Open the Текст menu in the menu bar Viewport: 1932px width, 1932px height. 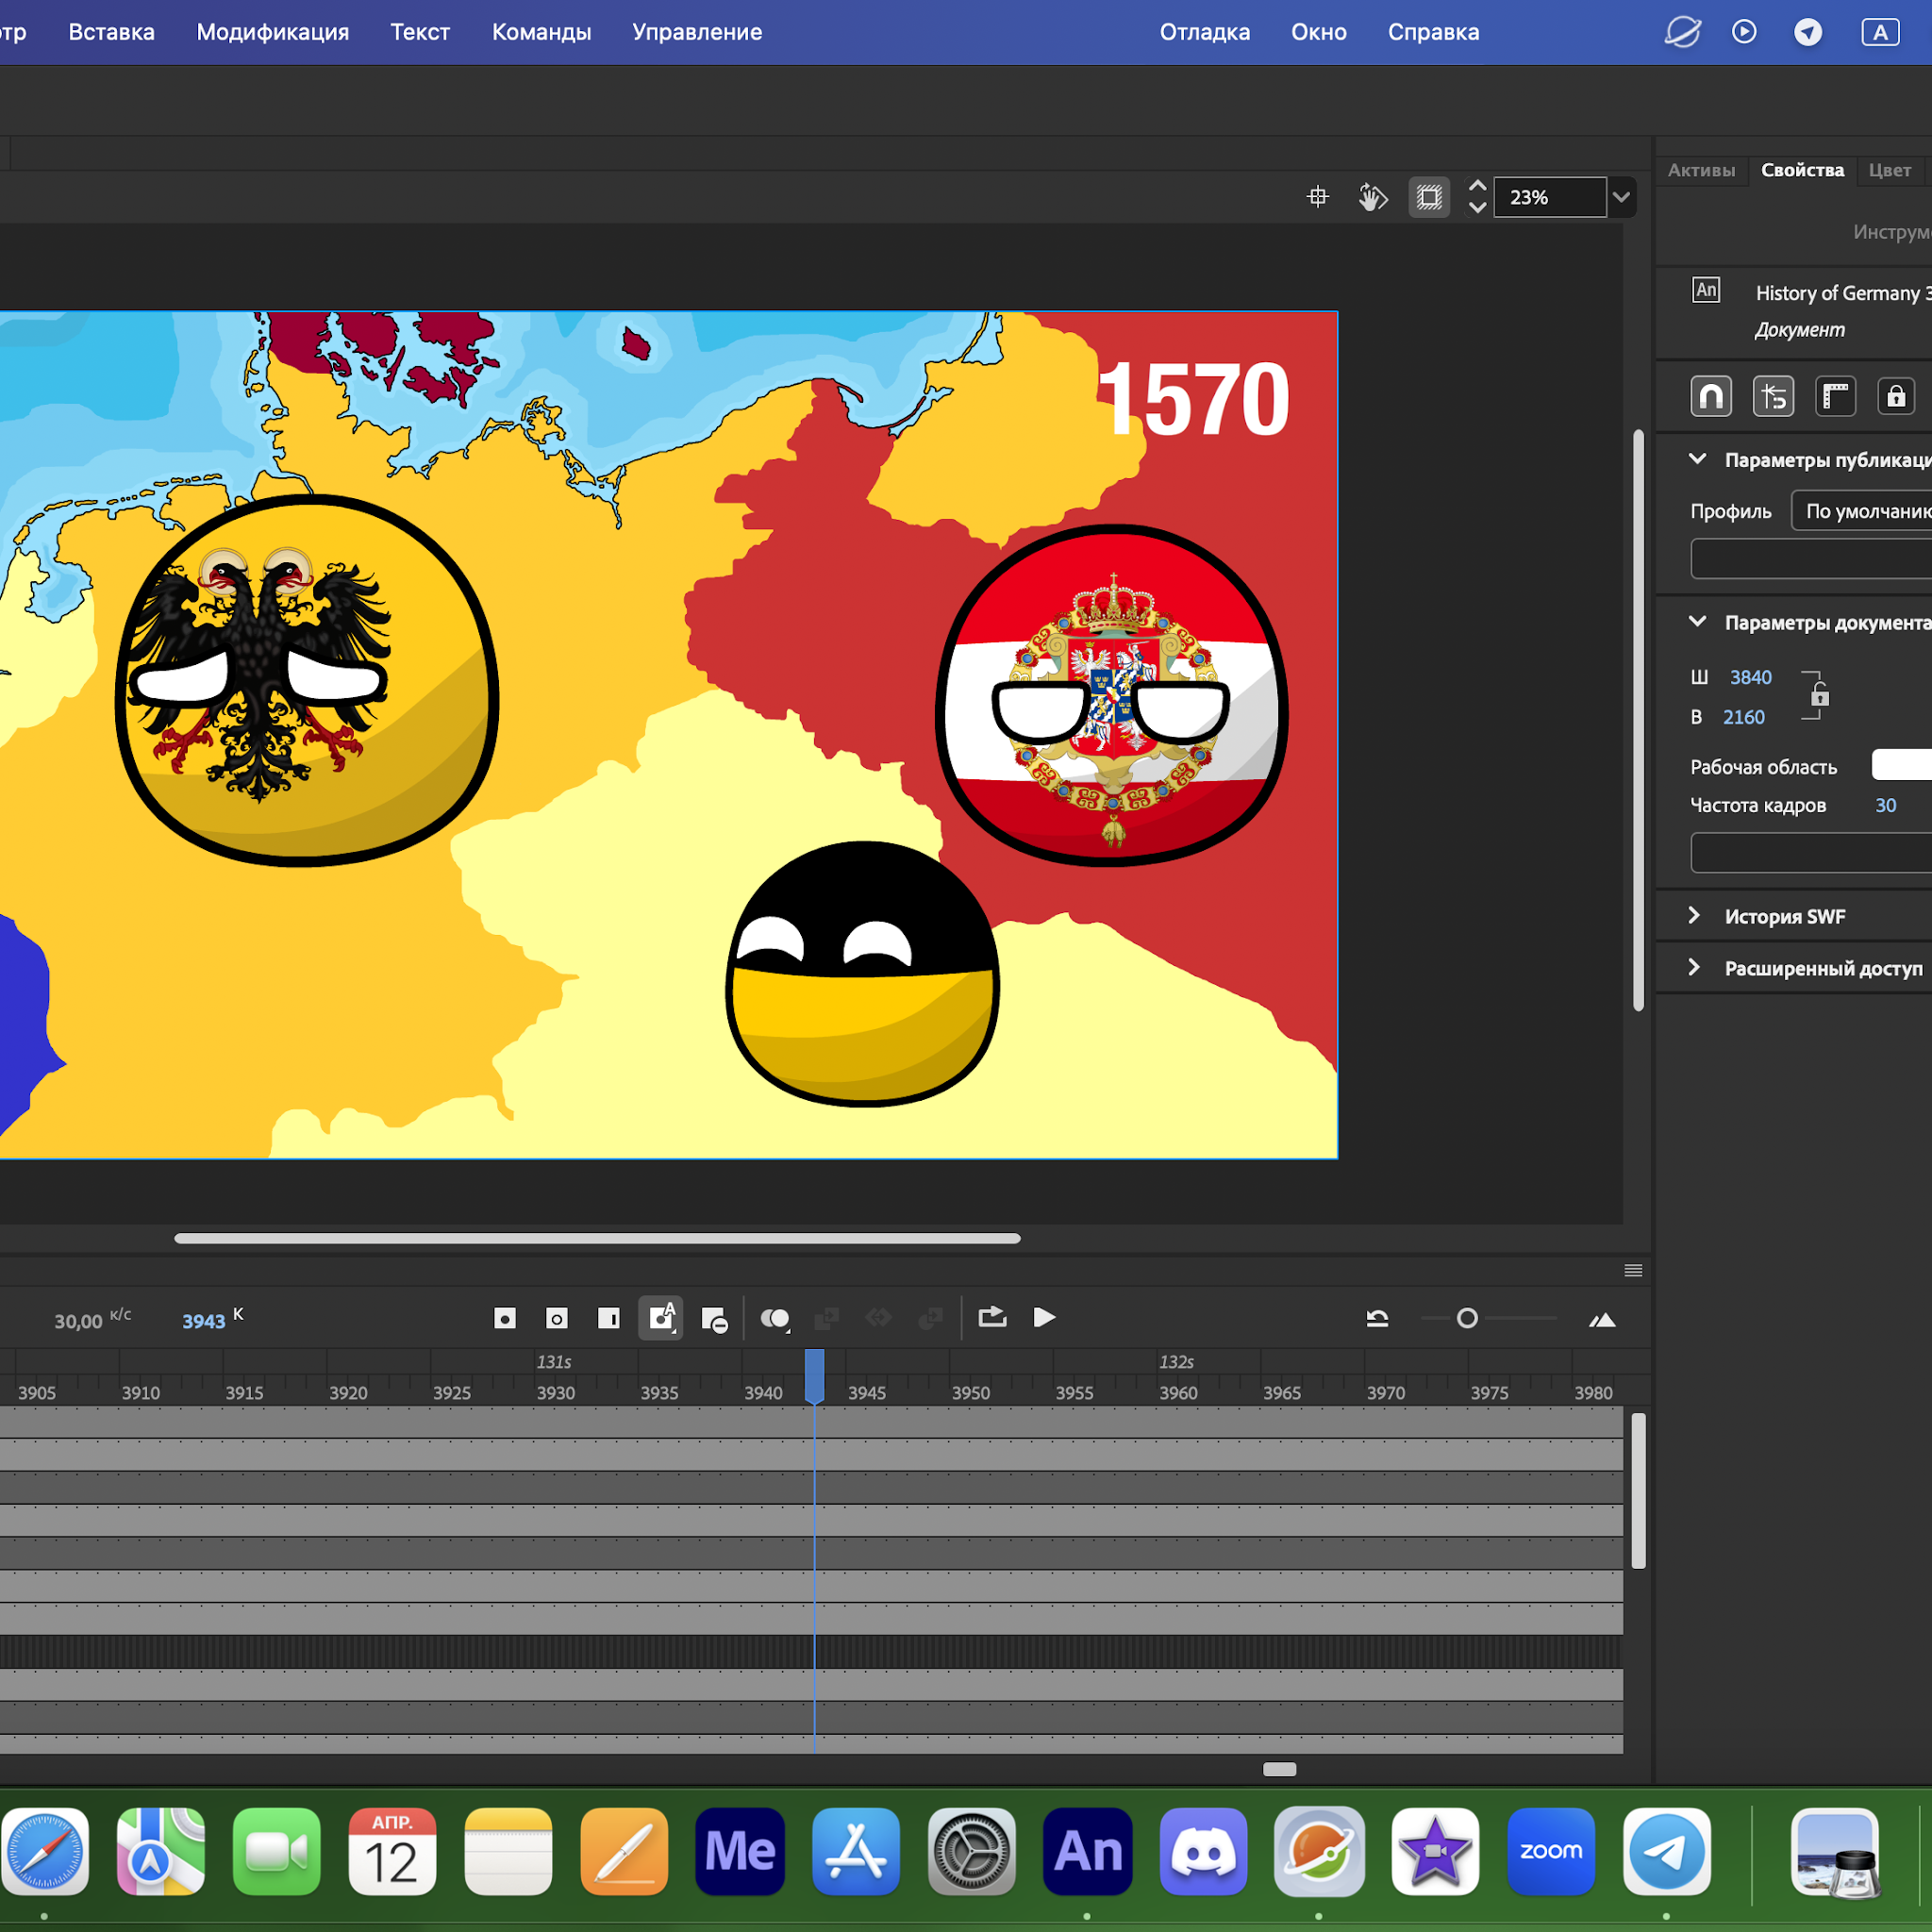click(x=419, y=31)
